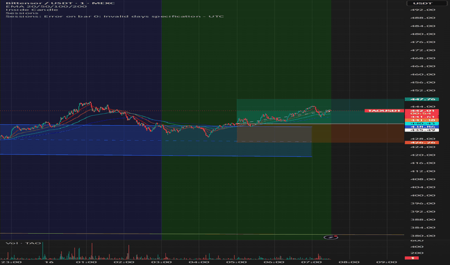The width and height of the screenshot is (450, 265).
Task: Click the red badge below price scale
Action: pyautogui.click(x=411, y=258)
